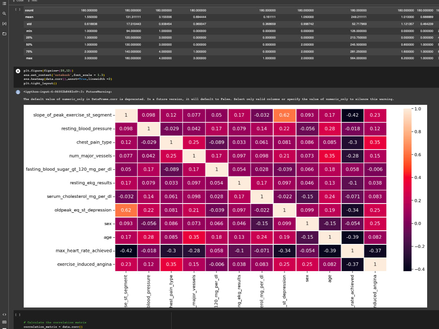This screenshot has width=439, height=329.
Task: Click the 0.13 cell in resting_ekg_results row
Action: [x=330, y=183]
